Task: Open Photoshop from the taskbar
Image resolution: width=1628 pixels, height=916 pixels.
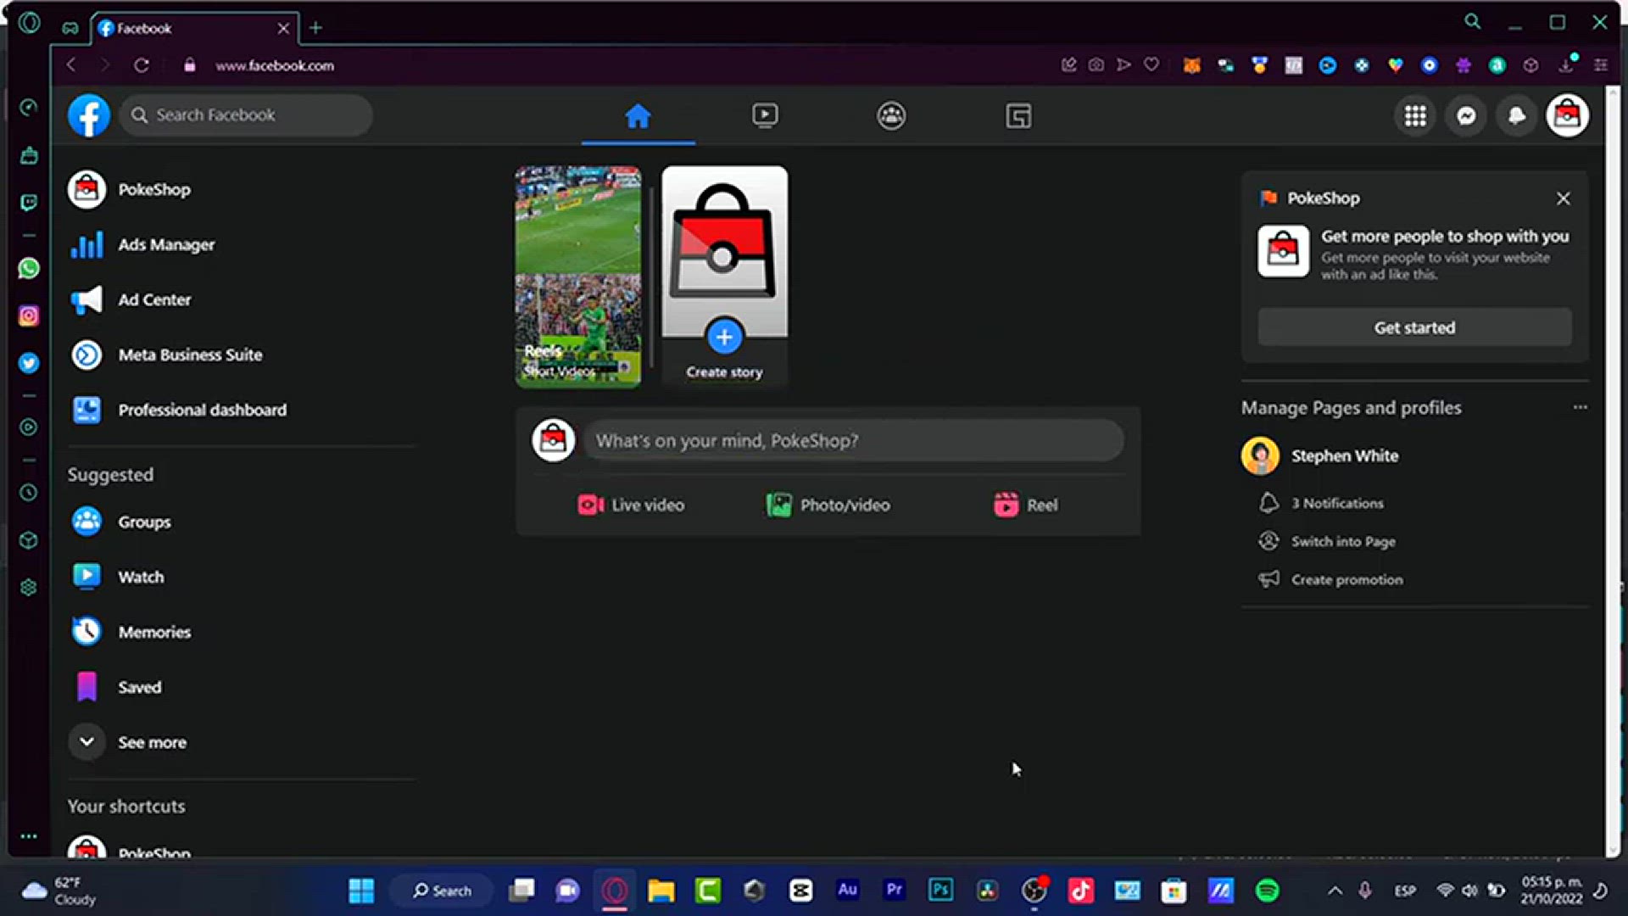Action: tap(941, 891)
